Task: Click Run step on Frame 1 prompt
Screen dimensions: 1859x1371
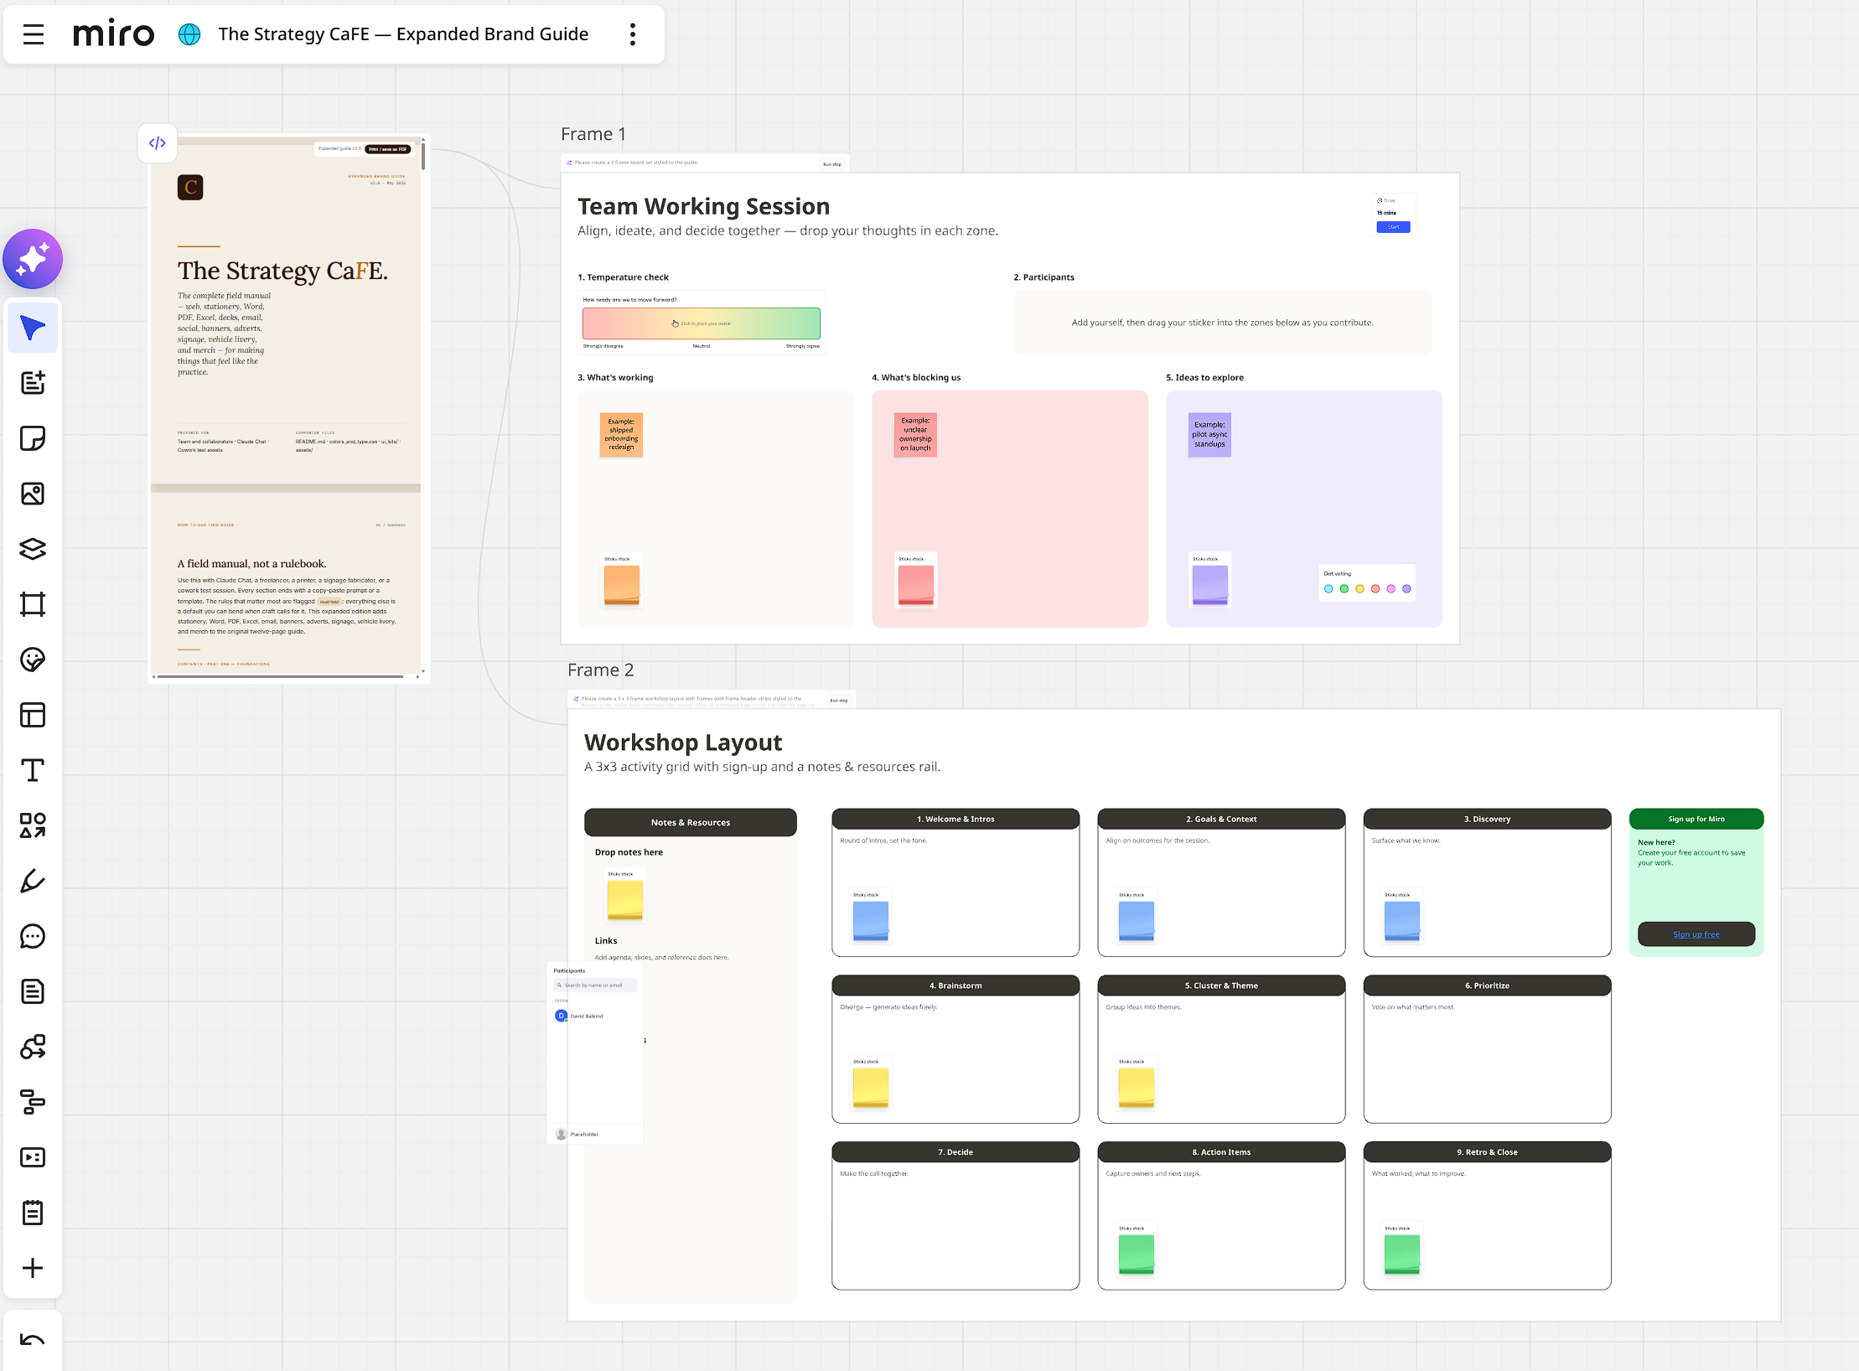Action: pyautogui.click(x=832, y=164)
